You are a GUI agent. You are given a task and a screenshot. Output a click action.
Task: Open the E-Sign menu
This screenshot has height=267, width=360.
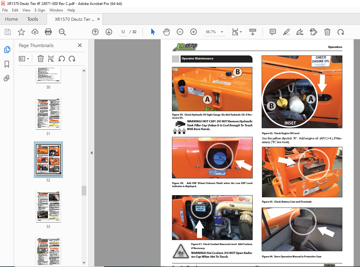coord(40,10)
